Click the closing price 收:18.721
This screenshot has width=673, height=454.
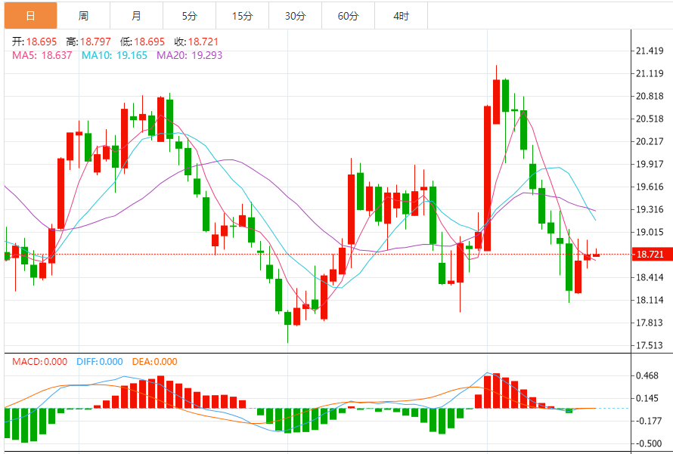[196, 42]
